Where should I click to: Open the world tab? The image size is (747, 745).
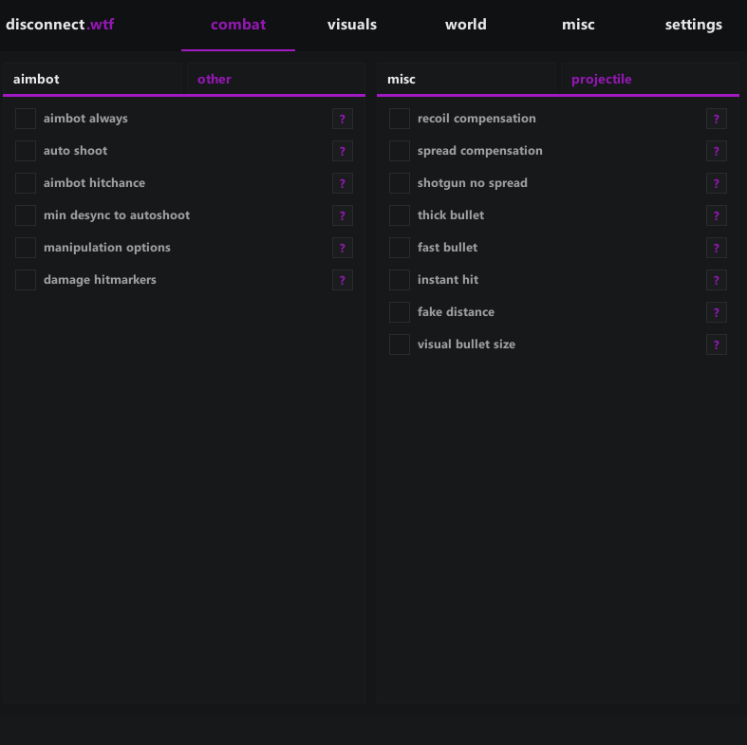[466, 25]
